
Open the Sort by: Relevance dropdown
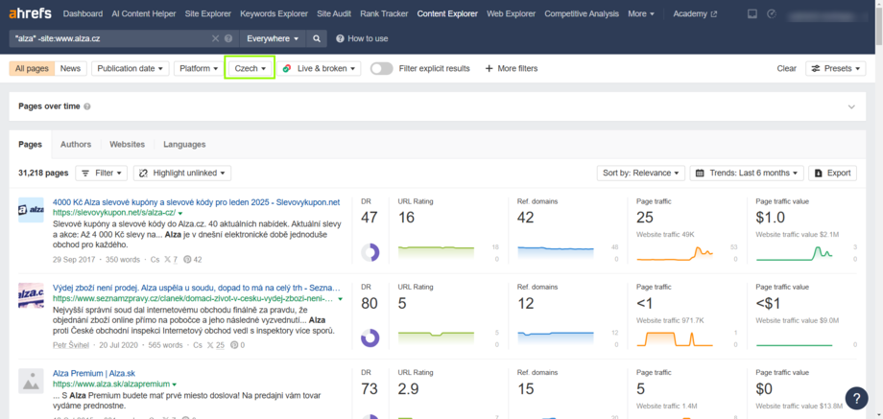640,174
